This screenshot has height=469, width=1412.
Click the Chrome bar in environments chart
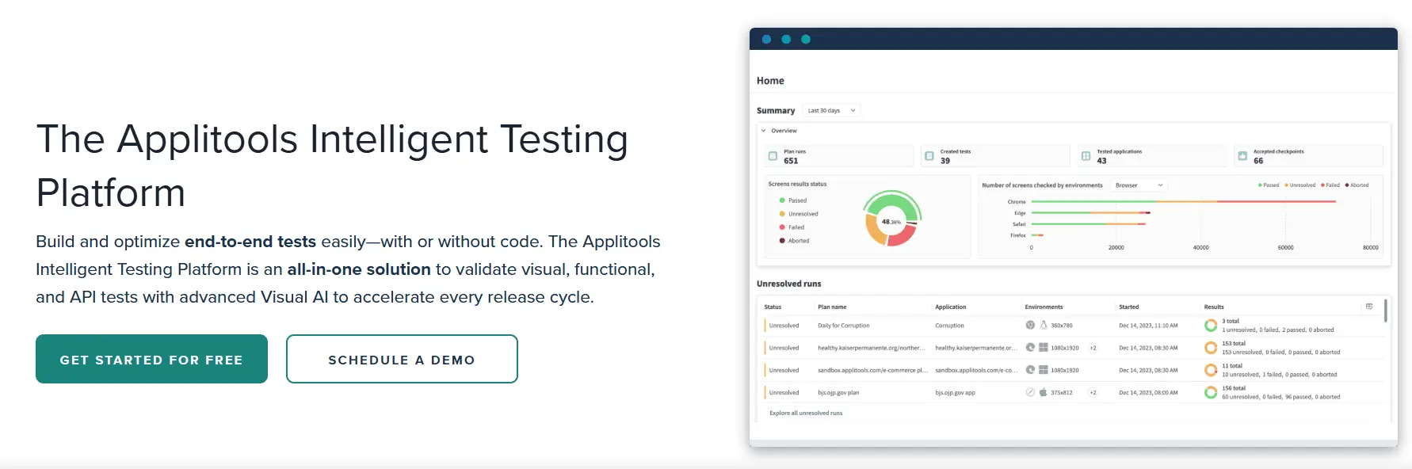tap(1184, 202)
